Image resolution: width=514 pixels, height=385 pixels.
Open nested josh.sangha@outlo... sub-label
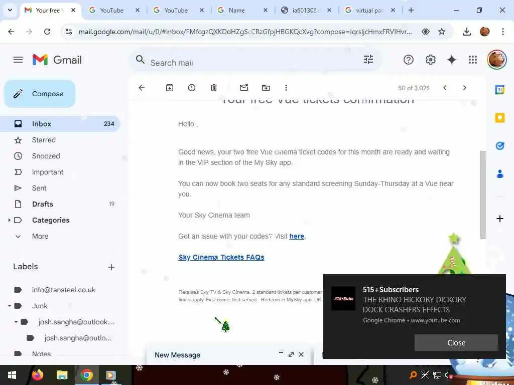pyautogui.click(x=78, y=338)
